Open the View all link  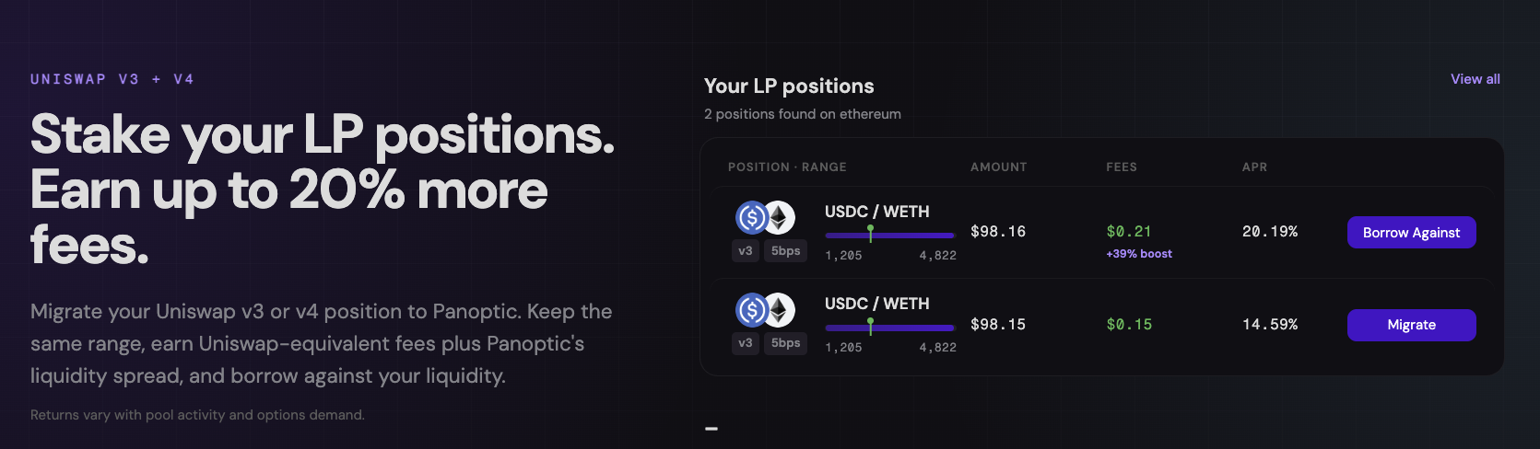point(1475,79)
